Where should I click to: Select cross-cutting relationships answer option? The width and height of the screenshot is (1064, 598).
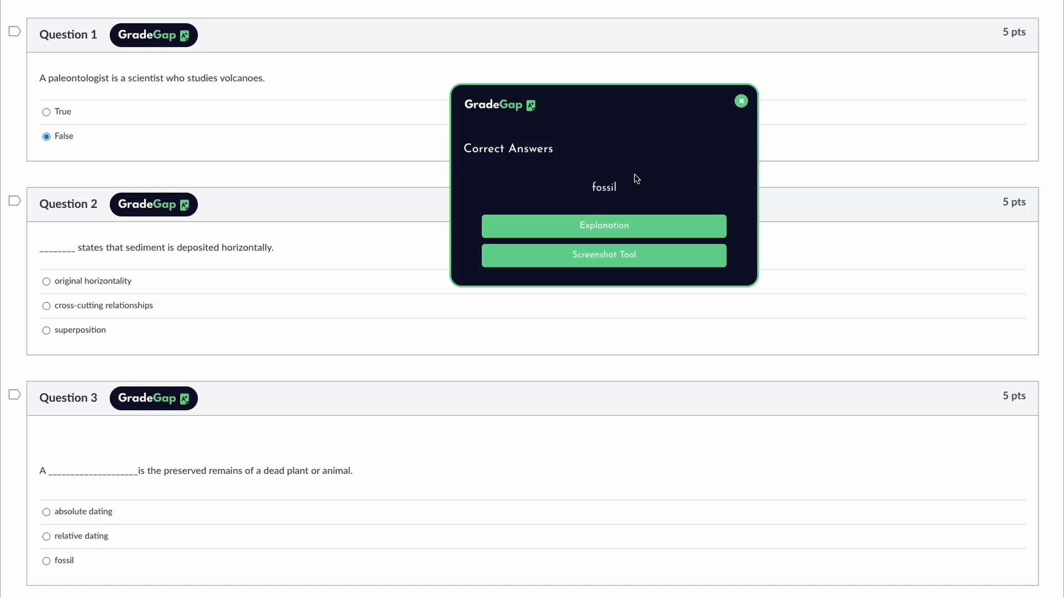[46, 305]
